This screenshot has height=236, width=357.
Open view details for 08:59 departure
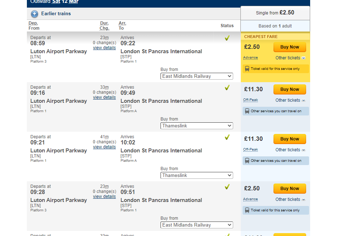(x=104, y=48)
